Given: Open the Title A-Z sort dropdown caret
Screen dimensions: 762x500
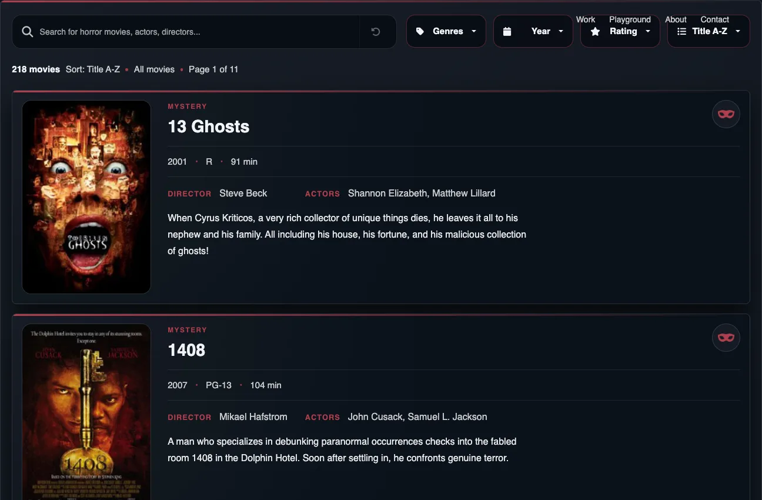Looking at the screenshot, I should coord(738,32).
